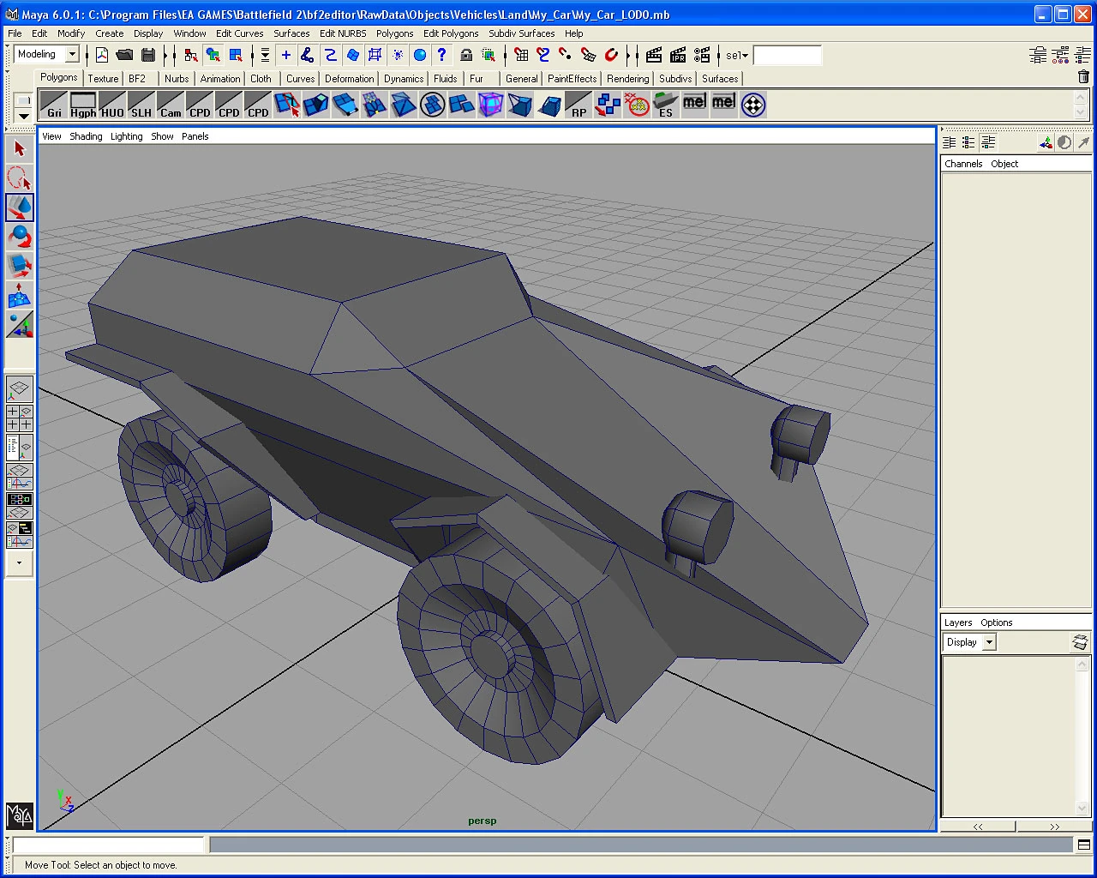Open the Edit Polygons menu
Viewport: 1097px width, 878px height.
[451, 33]
